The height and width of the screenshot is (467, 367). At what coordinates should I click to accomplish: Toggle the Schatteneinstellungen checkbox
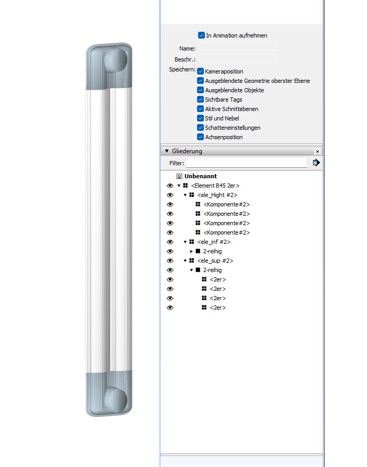200,128
